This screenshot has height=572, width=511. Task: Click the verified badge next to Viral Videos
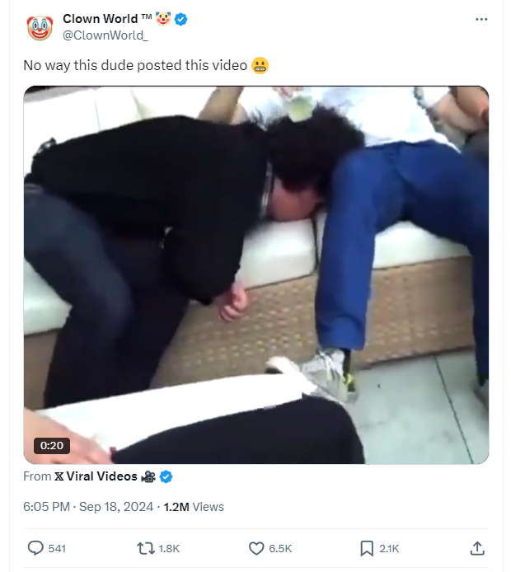(x=166, y=476)
